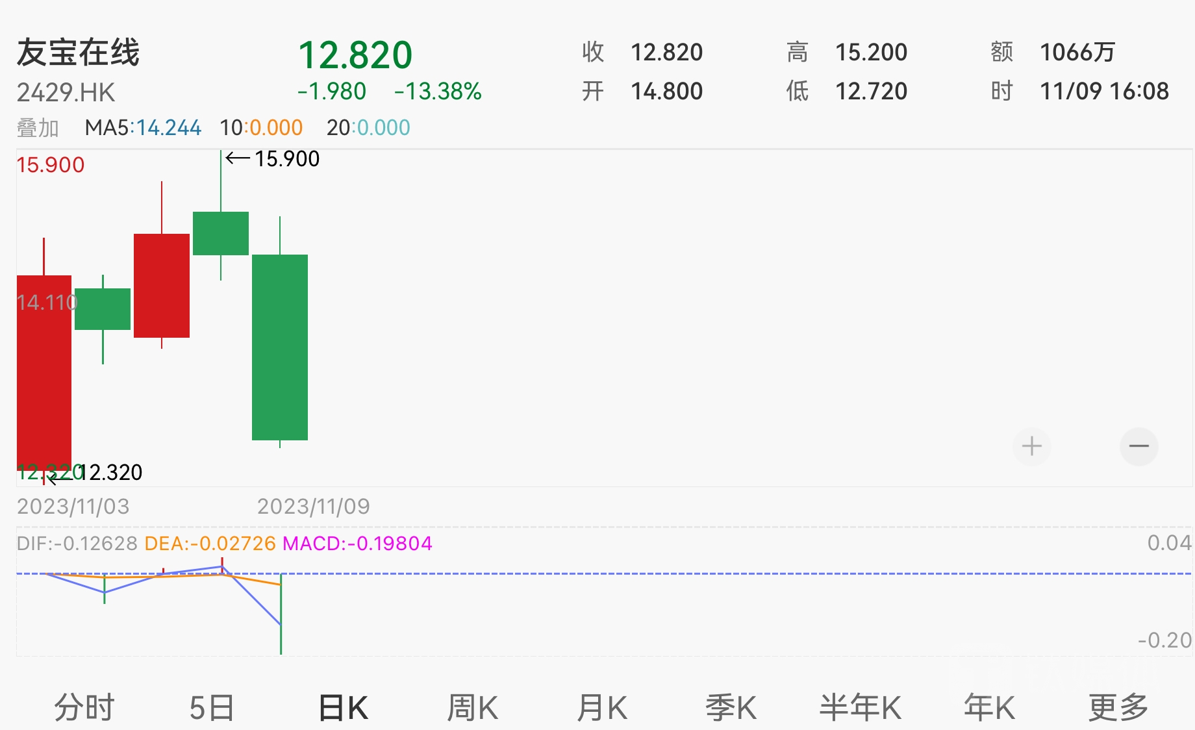
Task: Click the percentage change -13.38%
Action: point(438,92)
